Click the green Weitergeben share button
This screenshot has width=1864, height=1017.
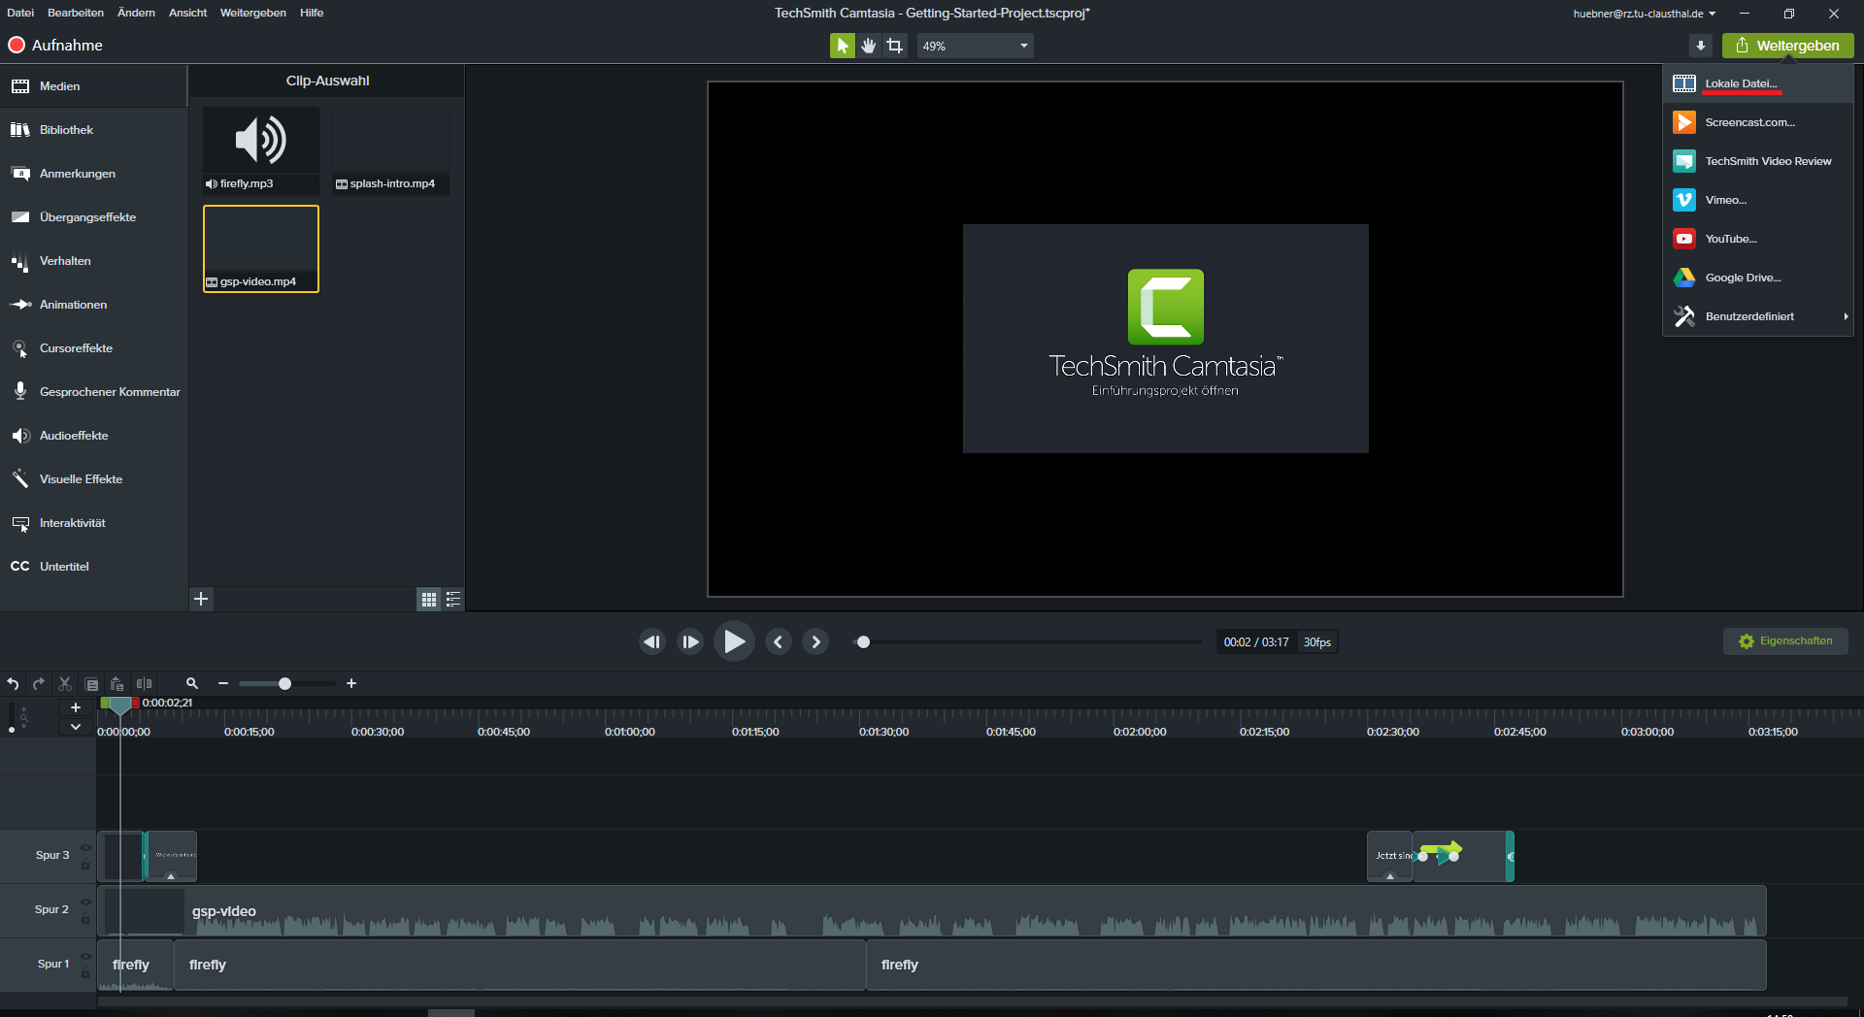[x=1787, y=46]
